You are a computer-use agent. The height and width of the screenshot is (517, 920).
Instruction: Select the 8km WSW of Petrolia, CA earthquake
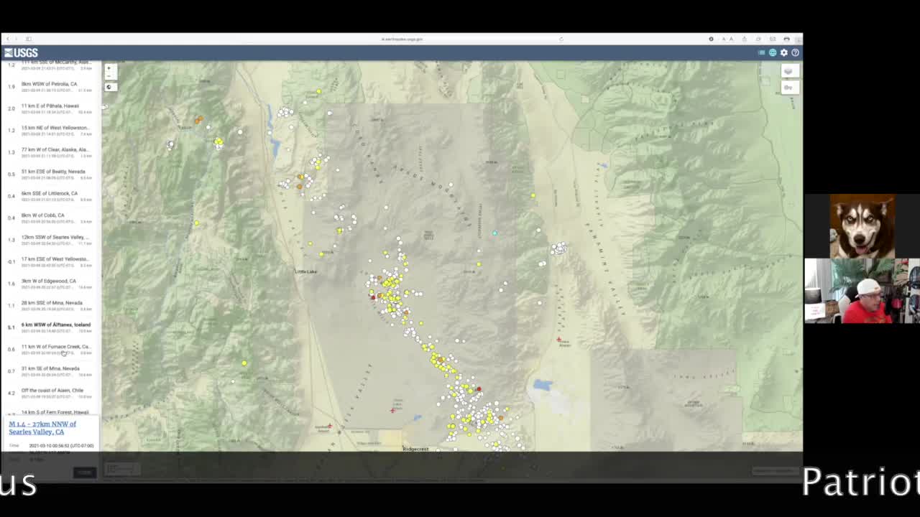[x=50, y=86]
